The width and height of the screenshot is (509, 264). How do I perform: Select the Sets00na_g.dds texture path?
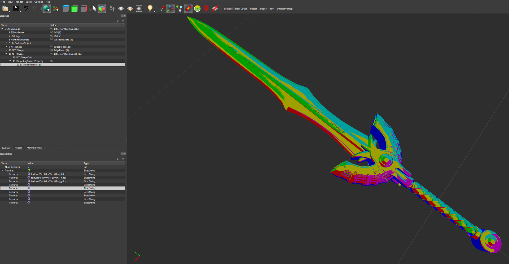pos(49,181)
